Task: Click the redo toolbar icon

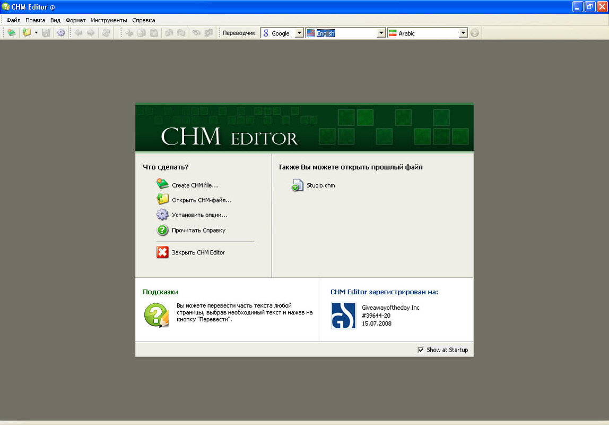Action: [181, 33]
